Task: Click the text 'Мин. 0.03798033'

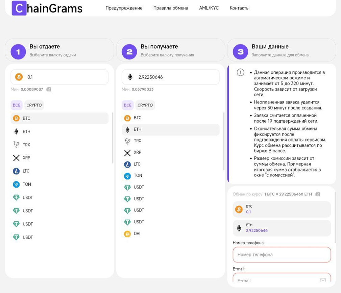Action: coord(138,90)
